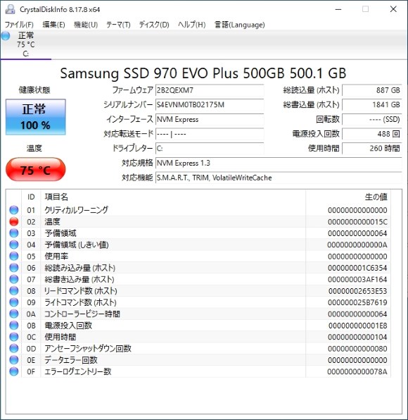Minimize the CrystalDiskInfo window
Viewport: 408px width, 420px height.
[338, 9]
